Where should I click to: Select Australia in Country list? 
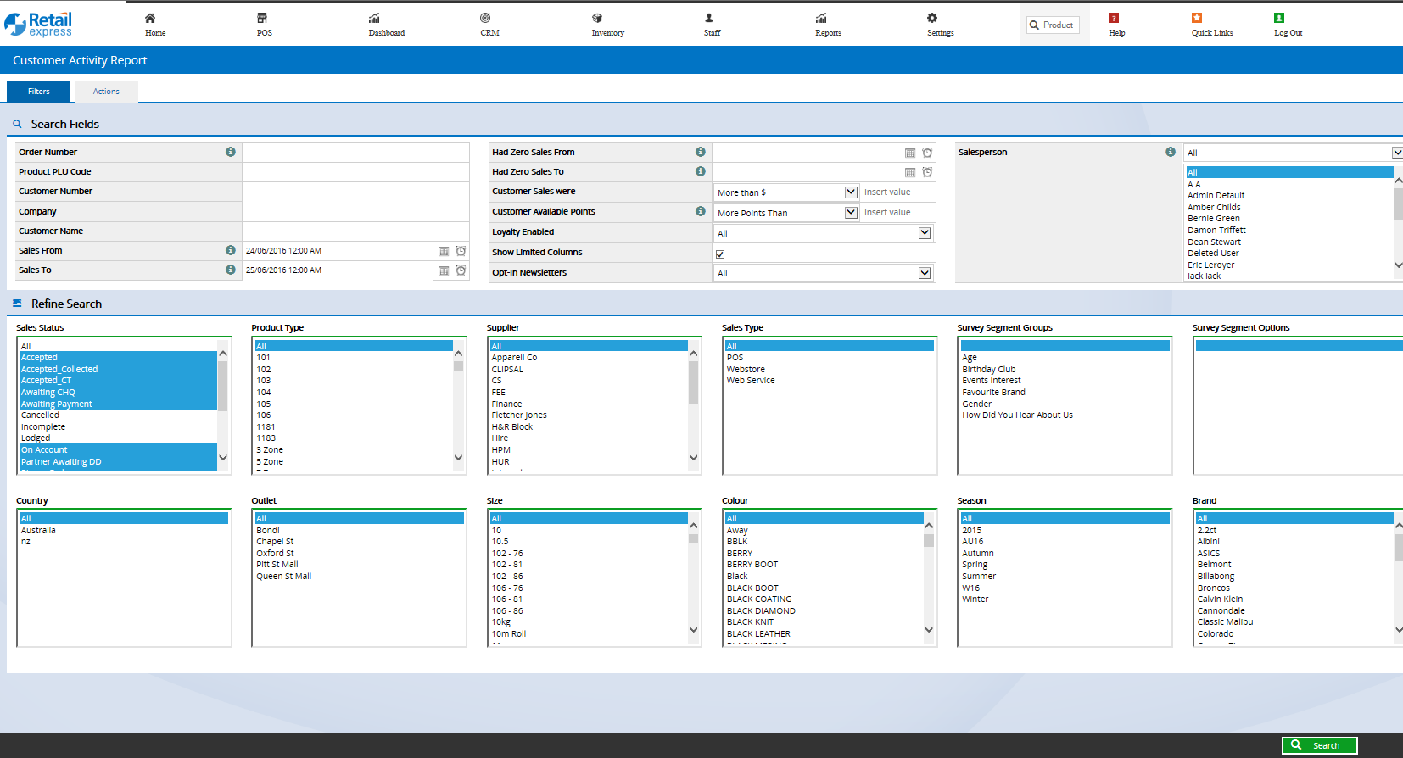(38, 531)
